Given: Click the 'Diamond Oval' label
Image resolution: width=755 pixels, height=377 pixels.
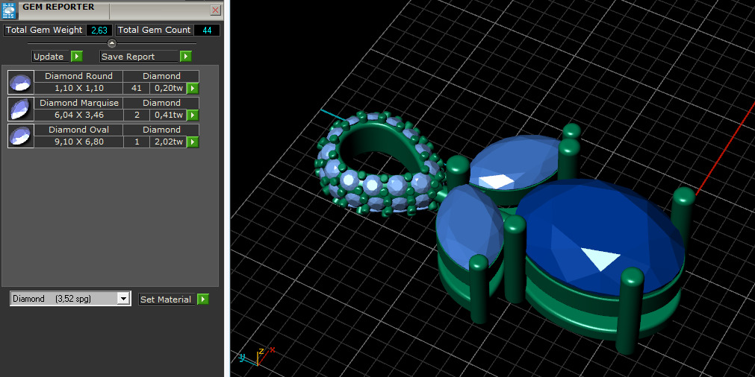Looking at the screenshot, I should (x=78, y=130).
